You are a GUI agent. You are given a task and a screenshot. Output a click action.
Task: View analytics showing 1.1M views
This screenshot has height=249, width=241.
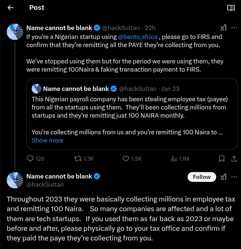[174, 158]
